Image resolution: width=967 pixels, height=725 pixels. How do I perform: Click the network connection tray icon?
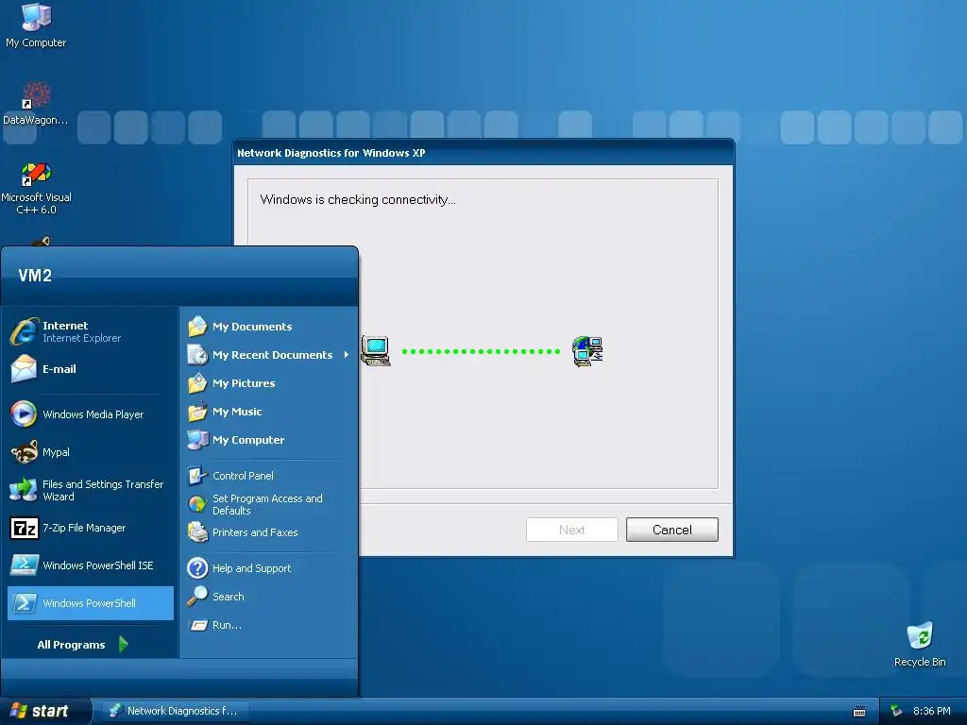[895, 711]
